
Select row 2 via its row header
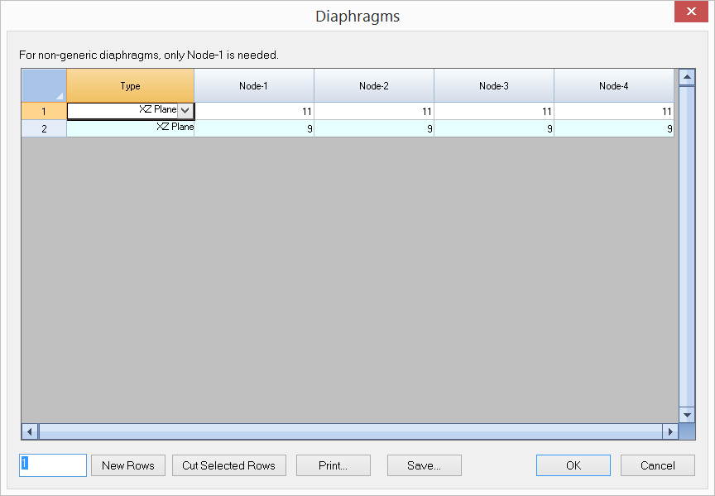click(44, 128)
